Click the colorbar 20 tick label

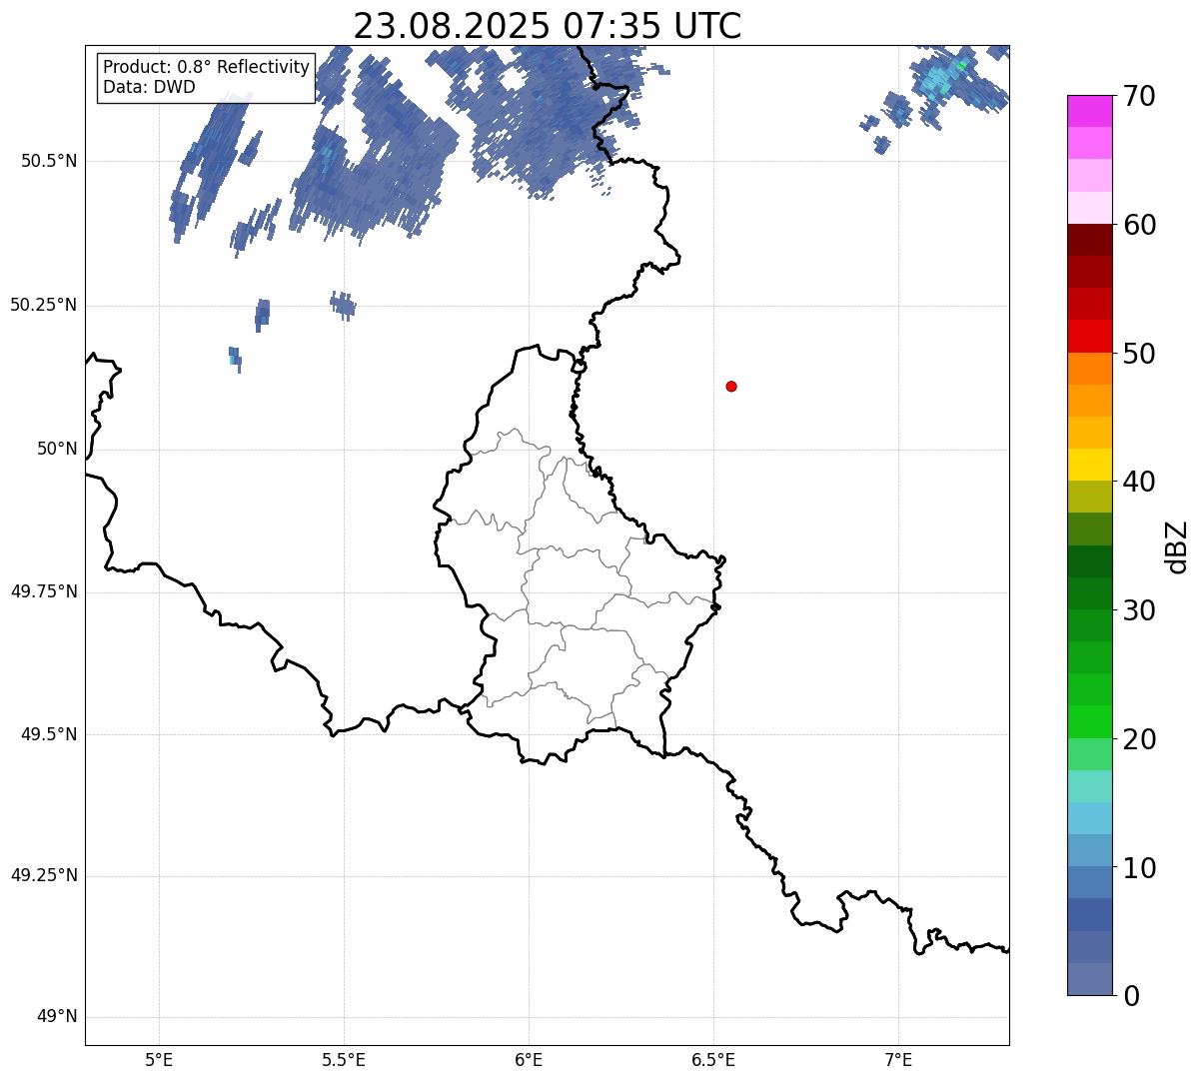point(1139,739)
